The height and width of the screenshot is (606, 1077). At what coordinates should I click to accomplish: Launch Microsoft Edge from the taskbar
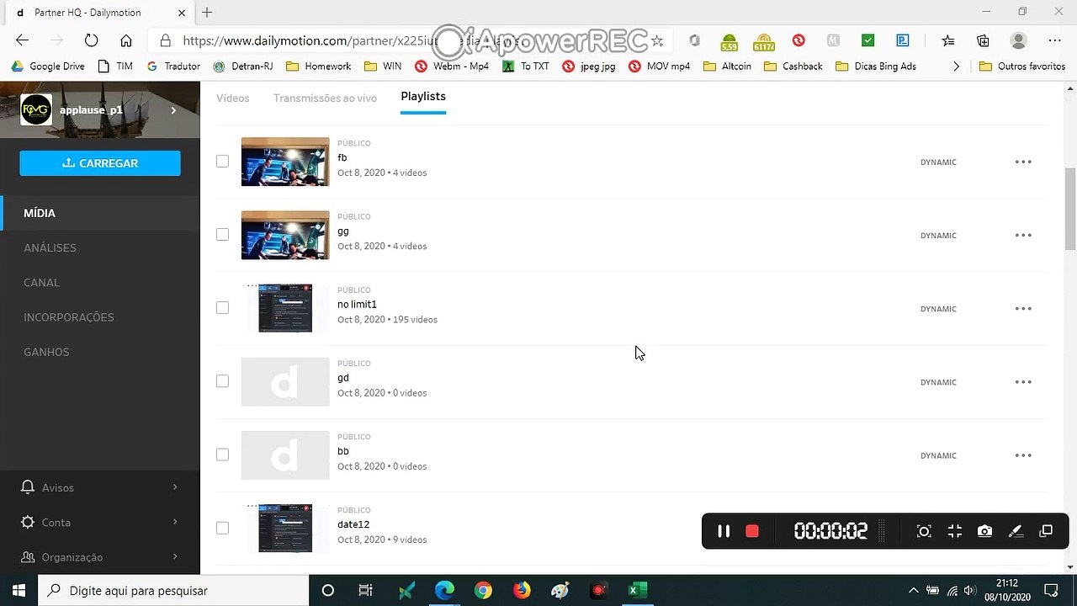coord(444,590)
